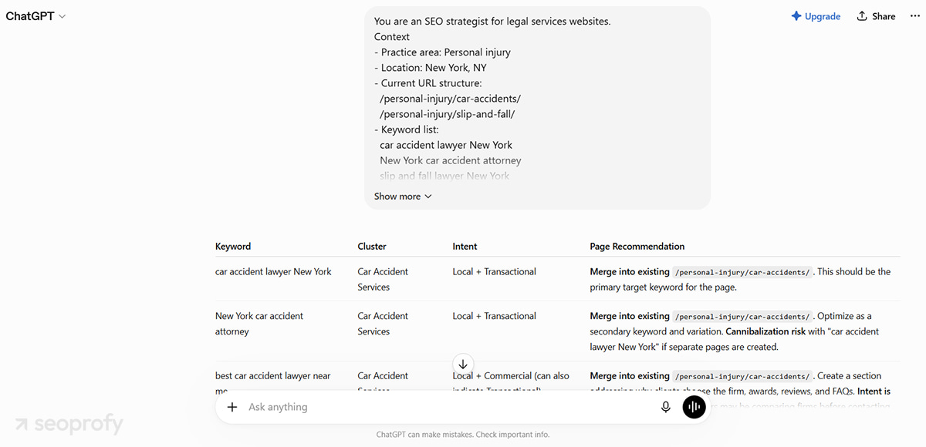Click the Intent column header

pyautogui.click(x=465, y=247)
